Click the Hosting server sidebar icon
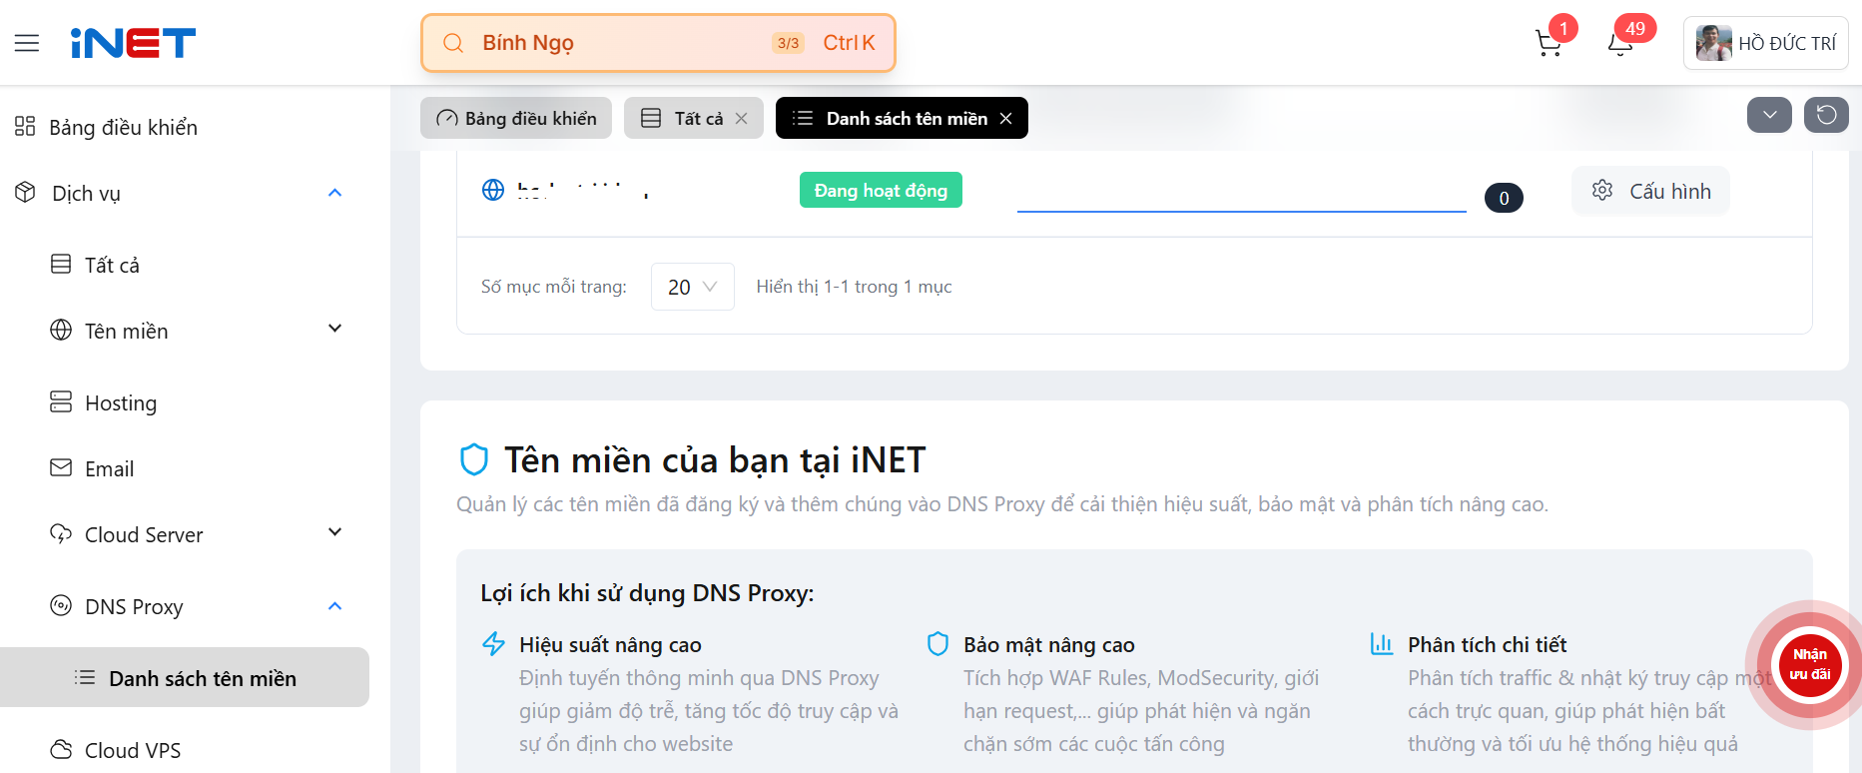This screenshot has height=773, width=1862. pos(61,401)
